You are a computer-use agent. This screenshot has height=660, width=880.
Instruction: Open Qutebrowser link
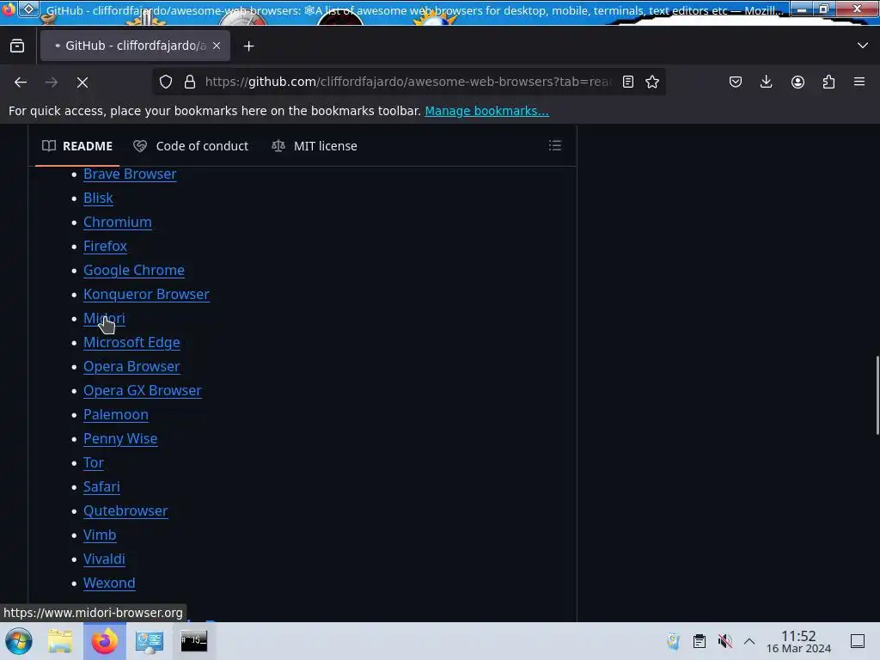(125, 511)
